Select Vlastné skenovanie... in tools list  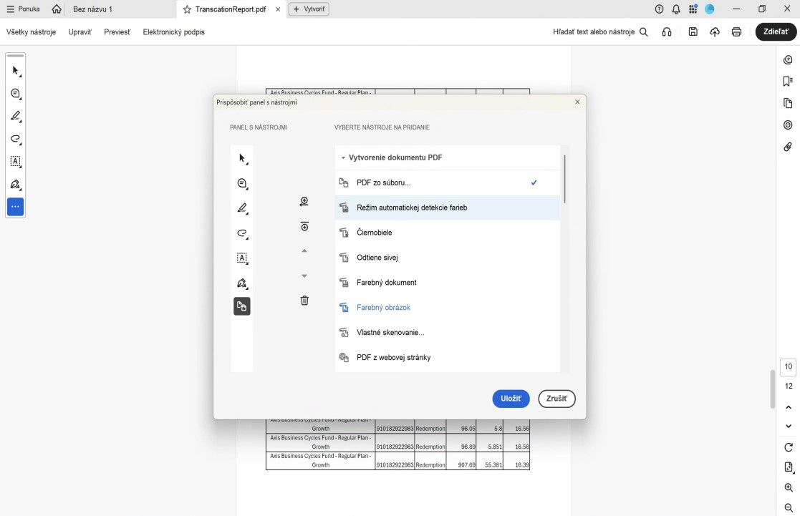[x=448, y=333]
